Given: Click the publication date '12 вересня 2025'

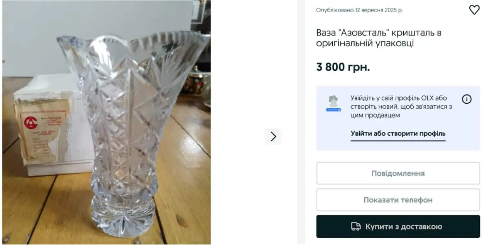Looking at the screenshot, I should click(x=359, y=10).
